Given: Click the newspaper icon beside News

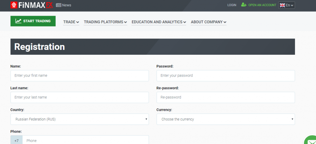Looking at the screenshot, I should click(x=58, y=5).
